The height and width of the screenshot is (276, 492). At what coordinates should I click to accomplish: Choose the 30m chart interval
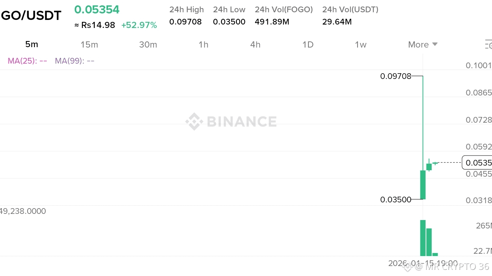click(x=148, y=44)
